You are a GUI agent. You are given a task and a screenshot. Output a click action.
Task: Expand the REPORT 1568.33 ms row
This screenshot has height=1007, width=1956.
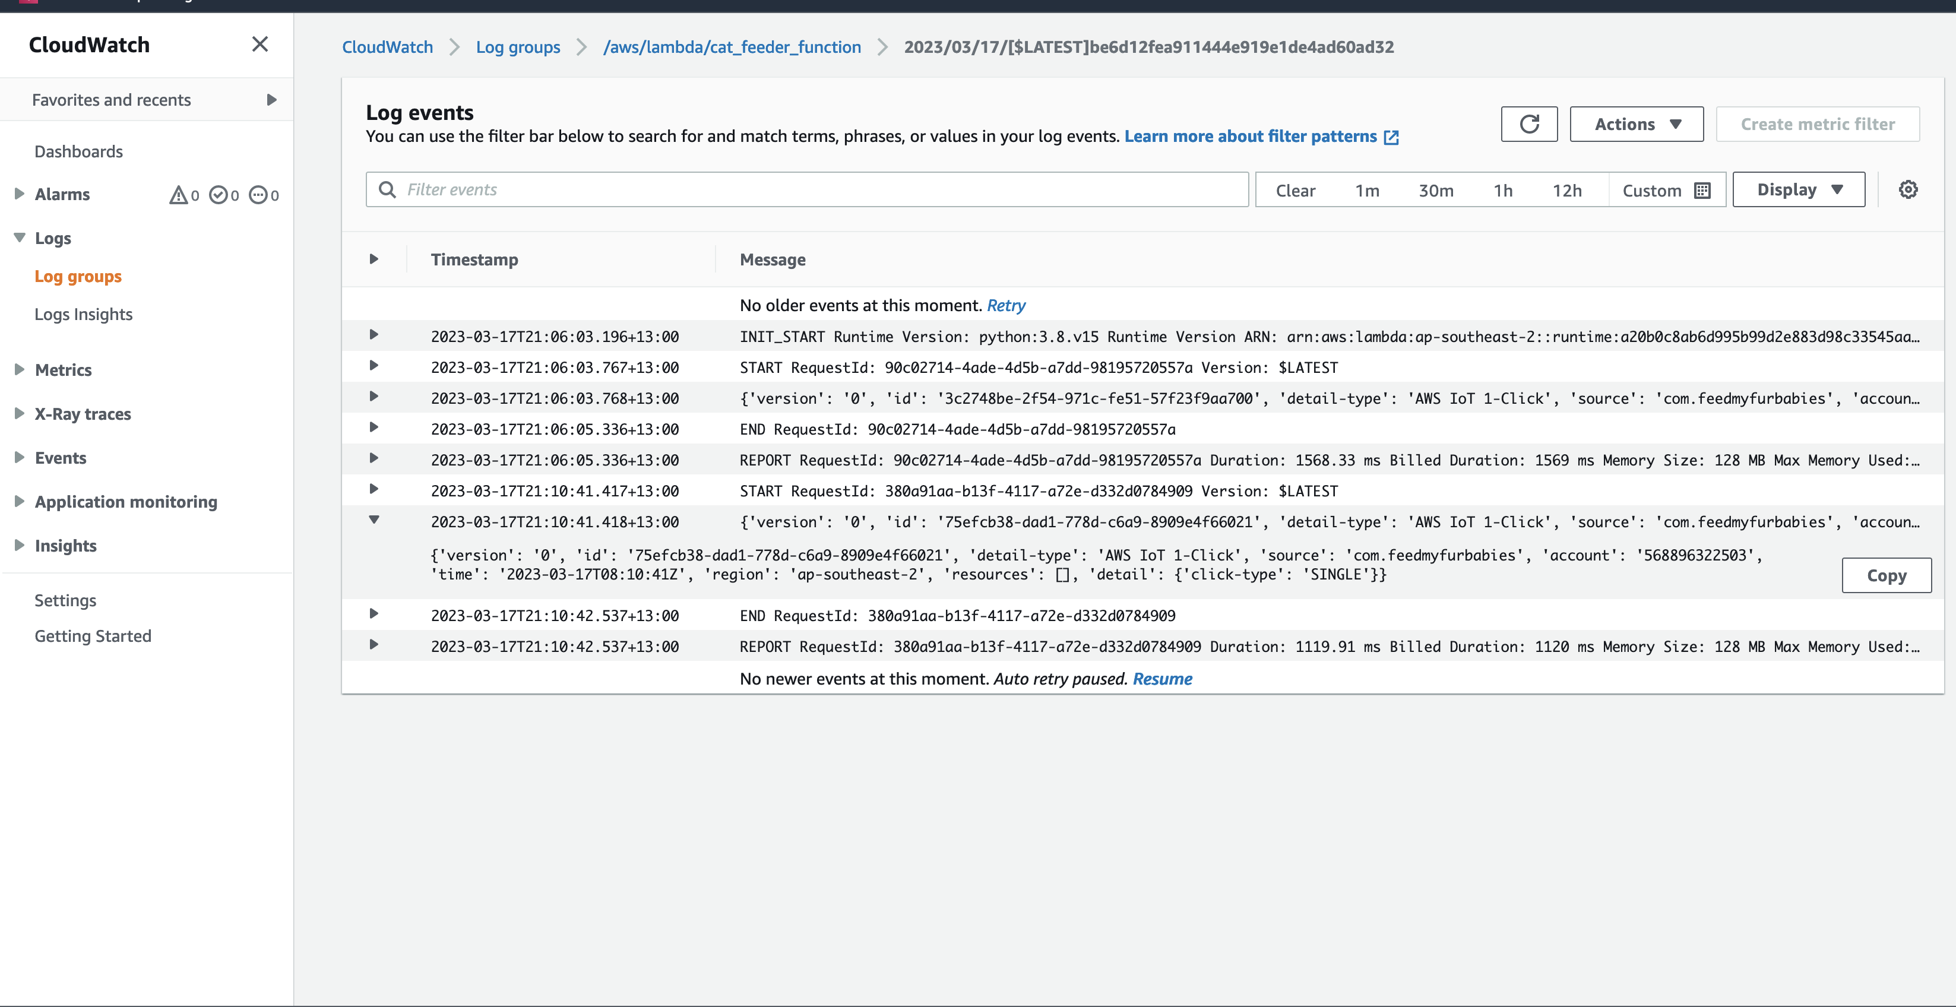[x=374, y=459]
